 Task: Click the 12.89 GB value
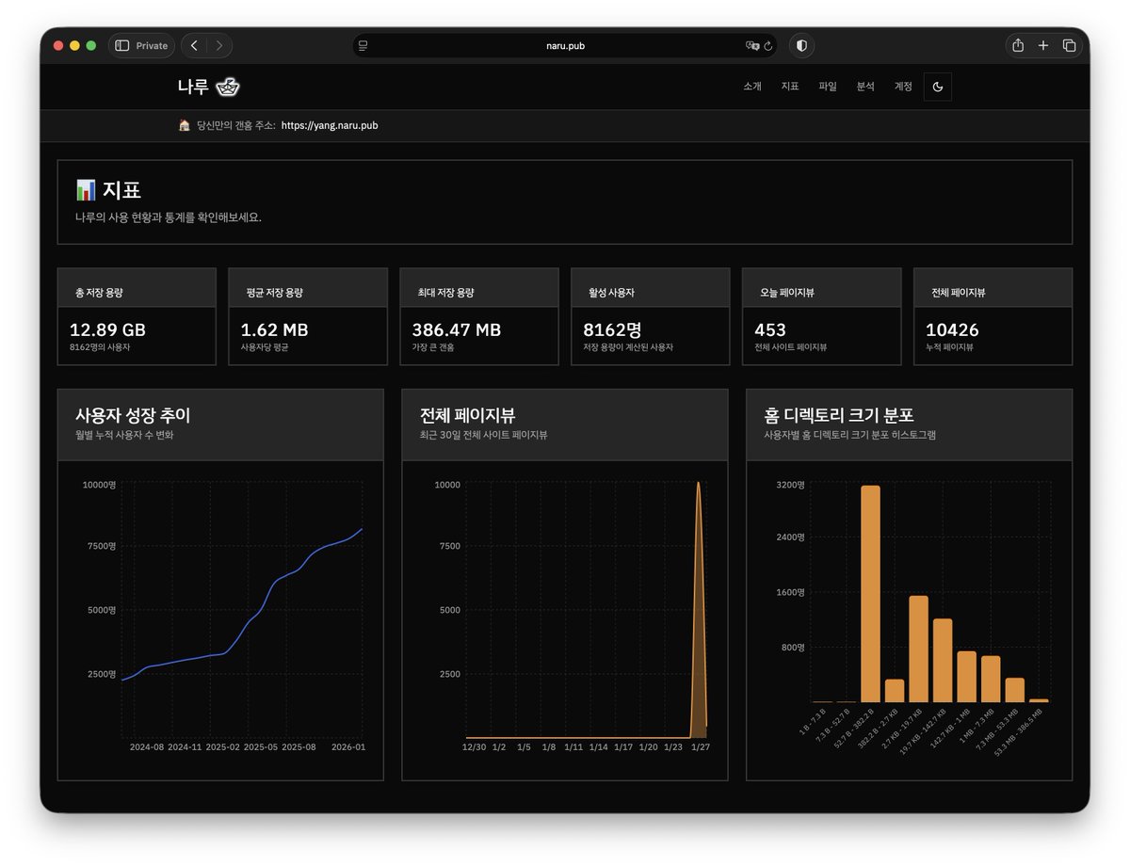(108, 329)
